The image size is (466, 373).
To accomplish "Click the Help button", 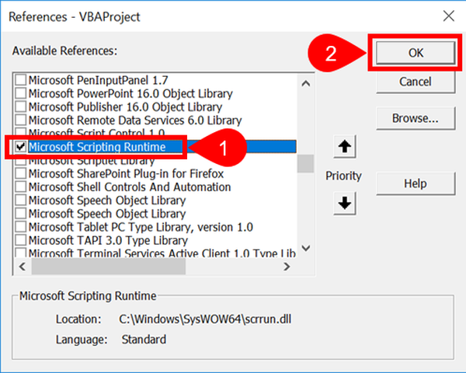I will point(416,183).
